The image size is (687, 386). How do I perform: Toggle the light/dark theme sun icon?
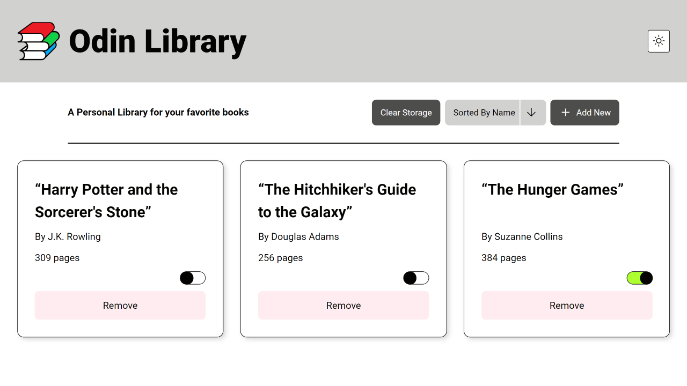659,41
